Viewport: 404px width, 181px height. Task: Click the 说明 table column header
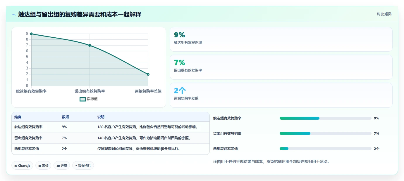pyautogui.click(x=101, y=117)
